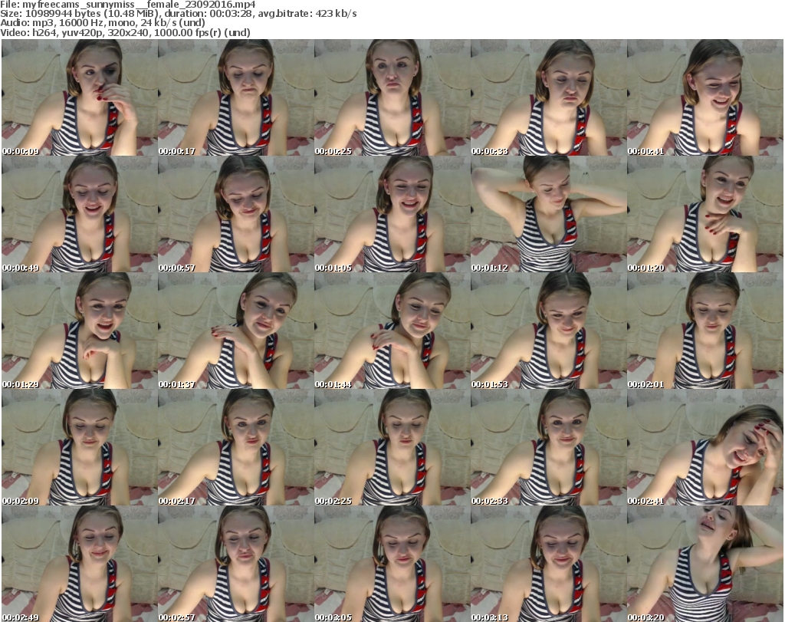Image resolution: width=785 pixels, height=622 pixels.
Task: Open the thumbnail at 00:02:41
Action: coord(705,447)
